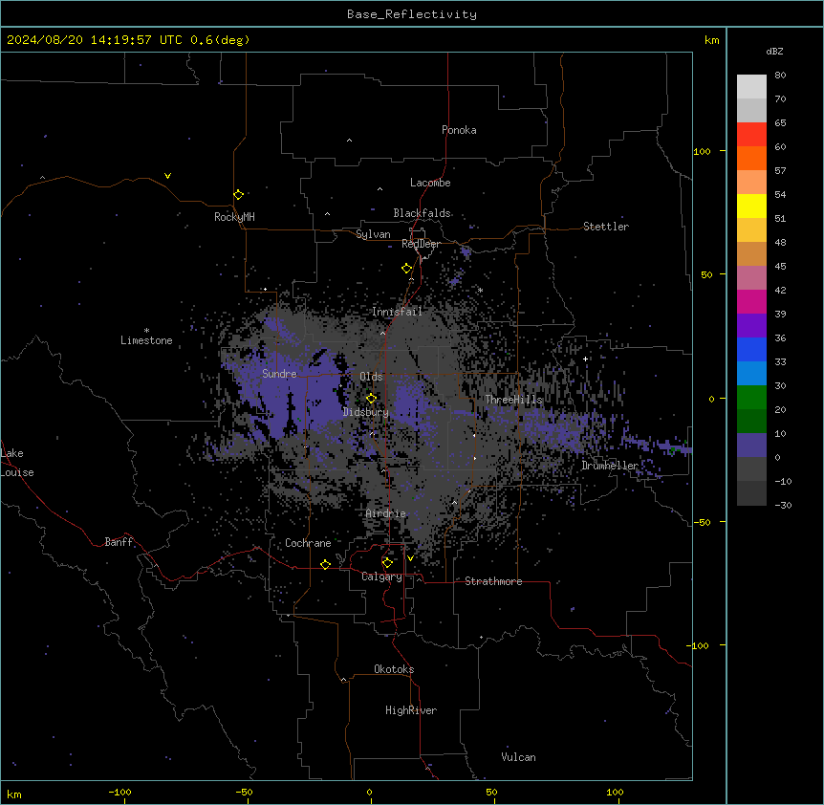Select the HighRiver map label

pyautogui.click(x=411, y=710)
